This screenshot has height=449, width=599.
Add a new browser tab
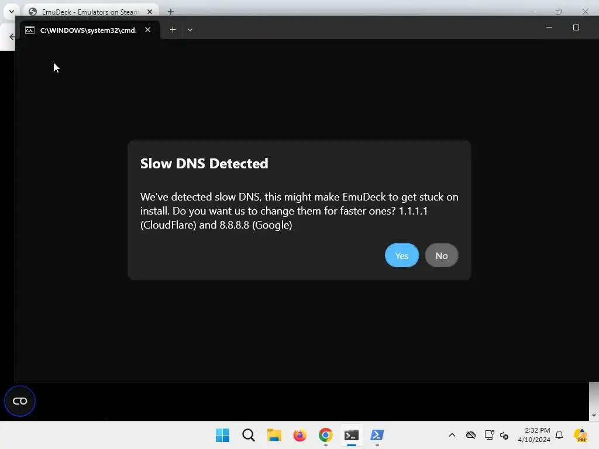(171, 12)
